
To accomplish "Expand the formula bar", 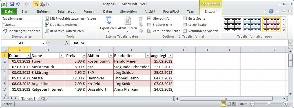I will [291, 43].
